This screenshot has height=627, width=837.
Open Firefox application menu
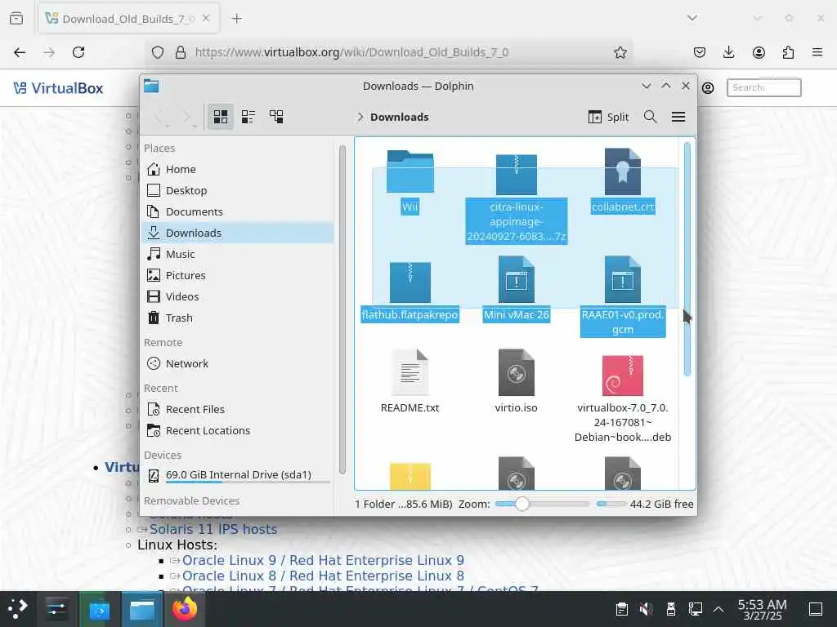coord(817,52)
